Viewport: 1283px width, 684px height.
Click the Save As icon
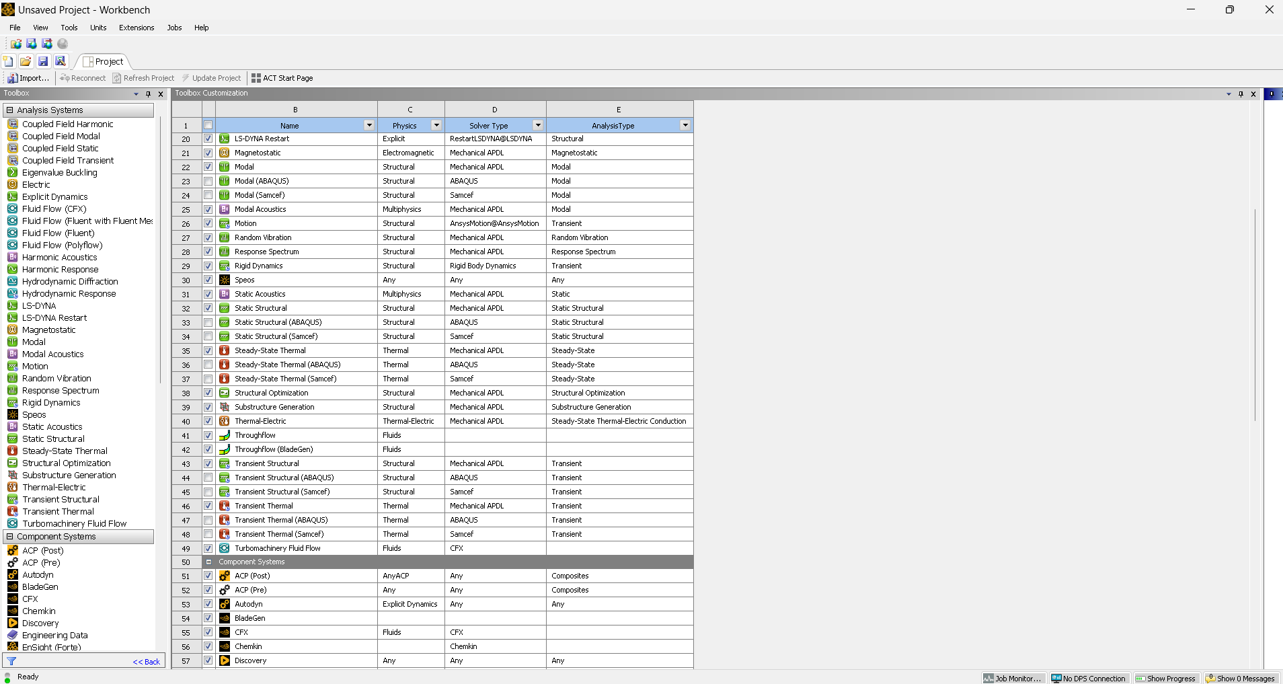(x=61, y=61)
